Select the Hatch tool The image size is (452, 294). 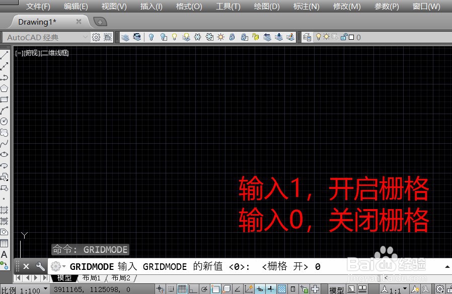click(x=4, y=210)
